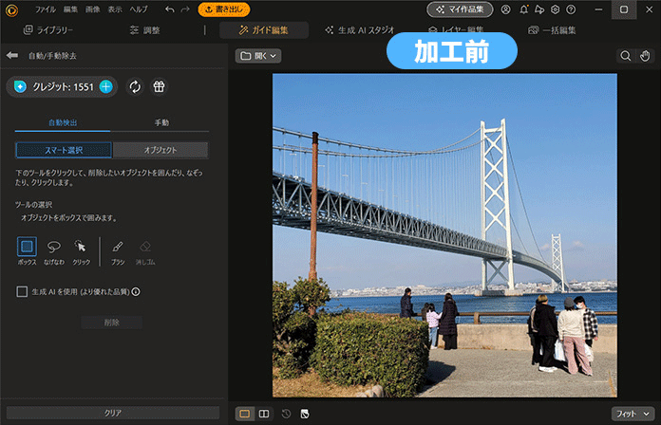The width and height of the screenshot is (661, 425).
Task: Select the なげなわ (lasso) tool
Action: coord(54,246)
